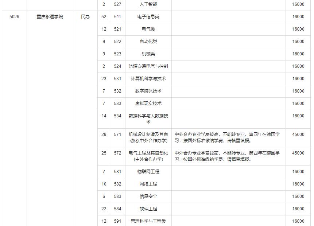
Task: Click the 自动化类 major name
Action: [x=148, y=42]
